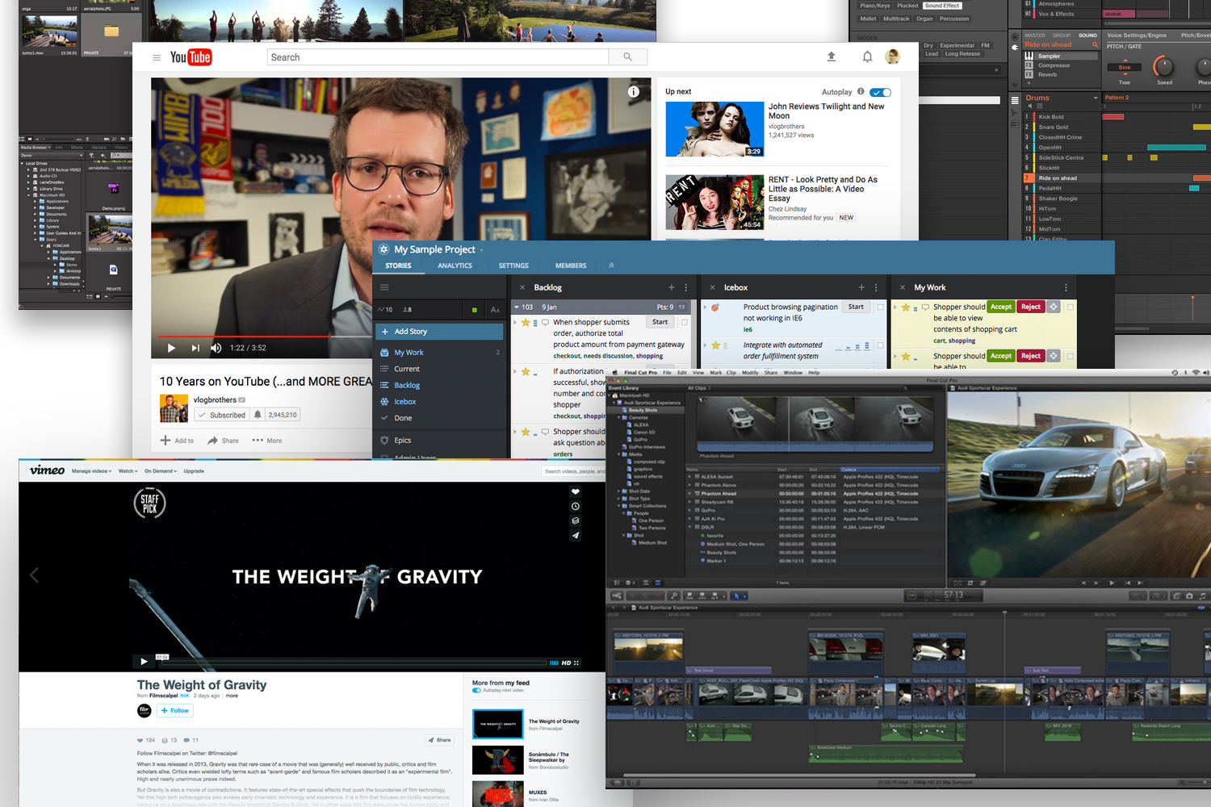
Task: Open Icebox panel more options menu
Action: click(x=876, y=287)
